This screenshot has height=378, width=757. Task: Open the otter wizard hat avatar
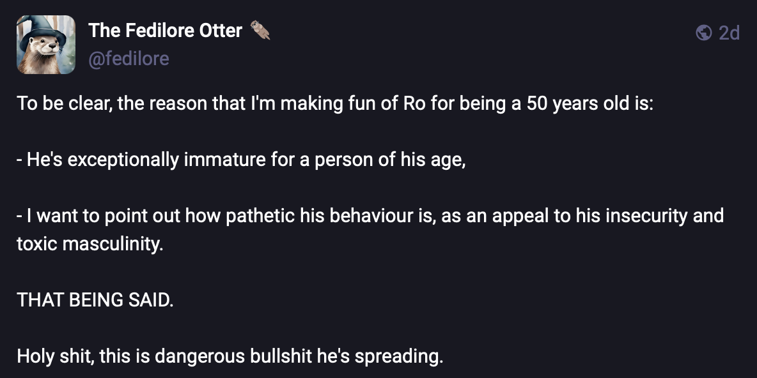pyautogui.click(x=46, y=44)
